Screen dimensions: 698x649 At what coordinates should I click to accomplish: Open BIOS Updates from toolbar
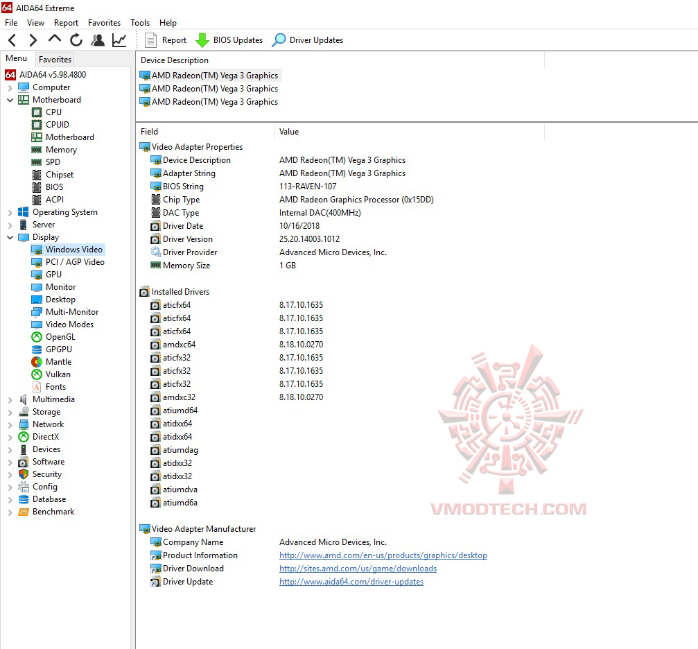[x=229, y=40]
